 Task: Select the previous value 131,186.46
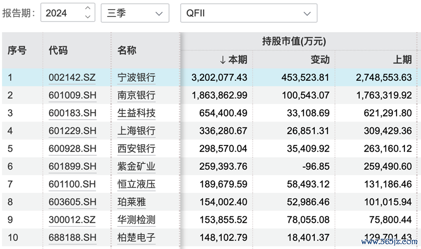(388, 184)
